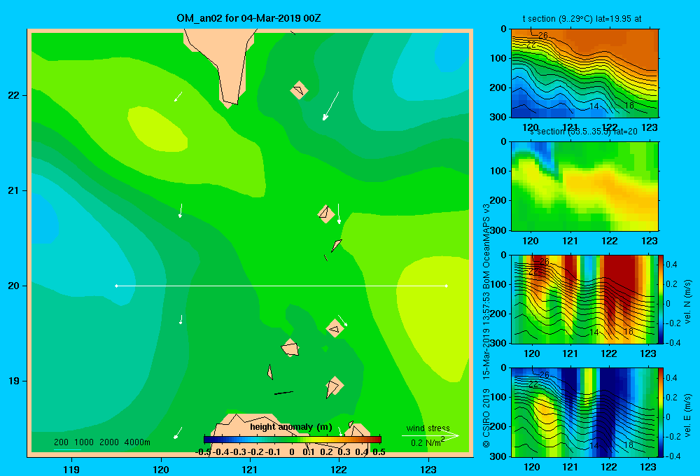Click the "-0.5" label on height anomaly scale
Image resolution: width=700 pixels, height=476 pixels.
click(203, 452)
